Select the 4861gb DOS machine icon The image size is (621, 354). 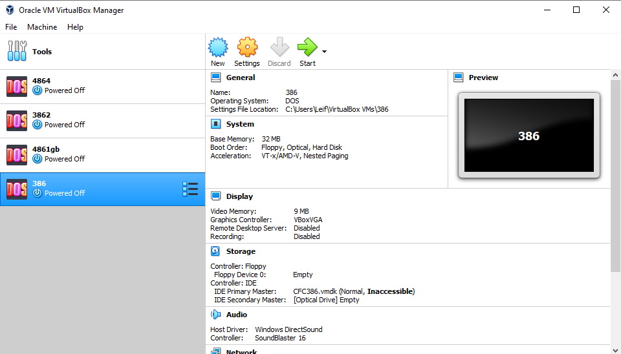tap(17, 154)
